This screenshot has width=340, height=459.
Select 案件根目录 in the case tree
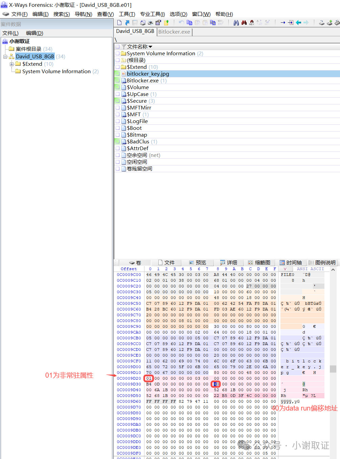click(x=28, y=49)
